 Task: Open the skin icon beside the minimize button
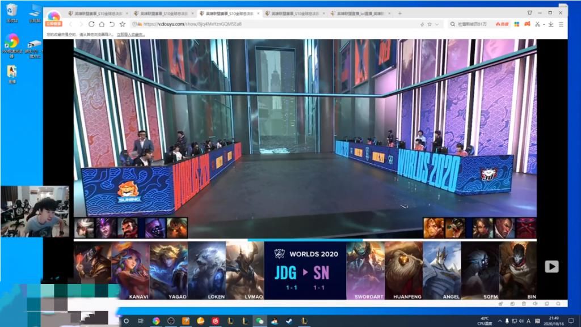tap(530, 12)
